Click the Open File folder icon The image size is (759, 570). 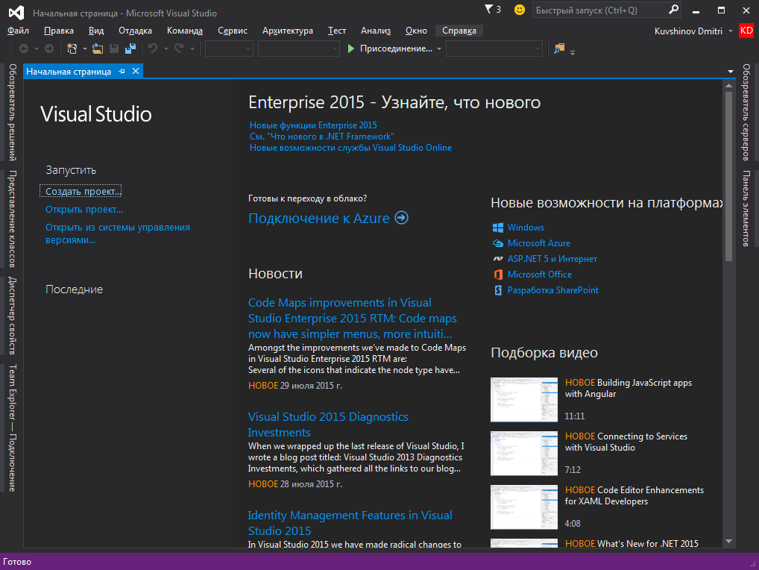pyautogui.click(x=97, y=48)
